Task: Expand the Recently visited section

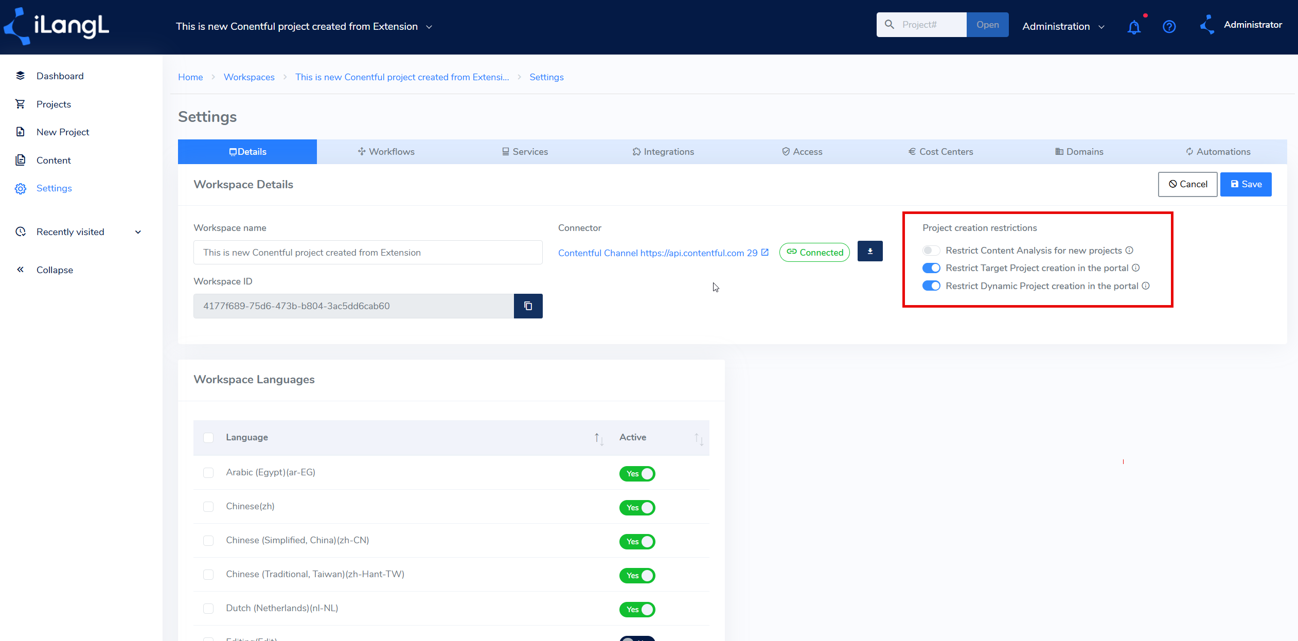Action: (x=138, y=232)
